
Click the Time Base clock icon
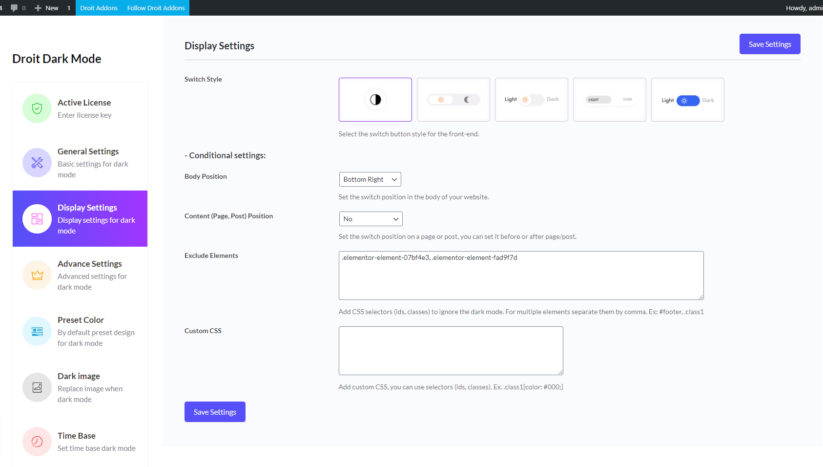point(37,442)
